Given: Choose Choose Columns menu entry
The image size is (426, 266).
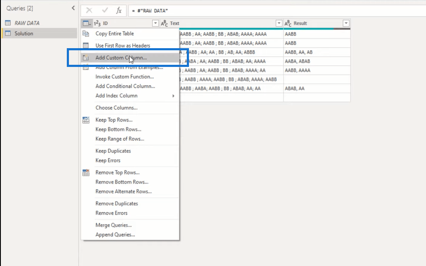Looking at the screenshot, I should [x=116, y=108].
